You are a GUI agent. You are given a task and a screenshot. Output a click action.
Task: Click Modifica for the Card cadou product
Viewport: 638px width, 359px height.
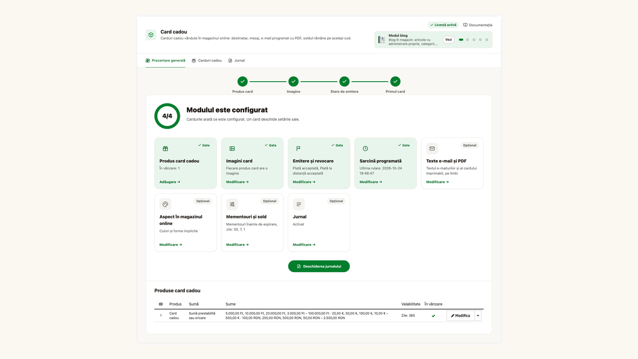point(461,316)
